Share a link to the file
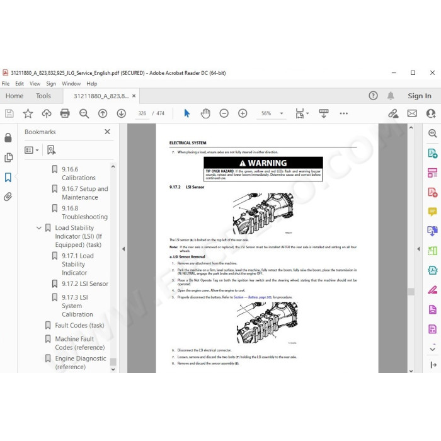The image size is (441, 441). [393, 113]
